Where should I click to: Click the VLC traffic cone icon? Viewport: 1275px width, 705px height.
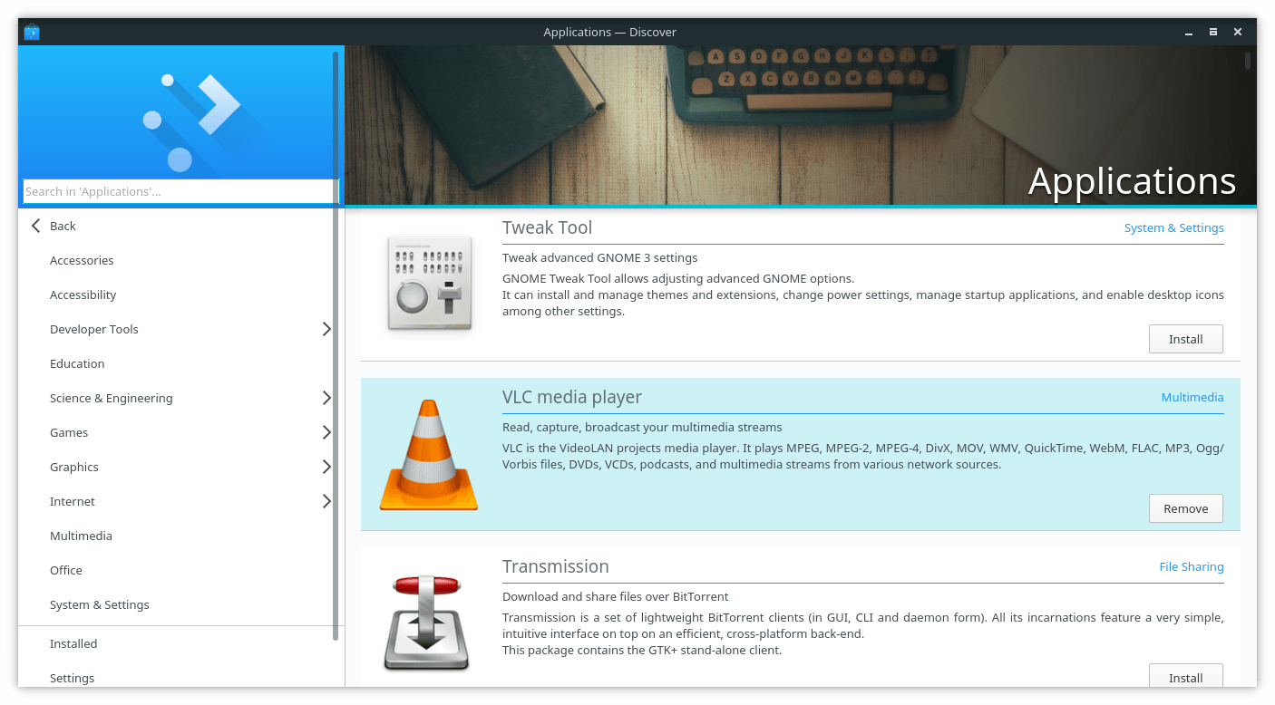pos(429,454)
